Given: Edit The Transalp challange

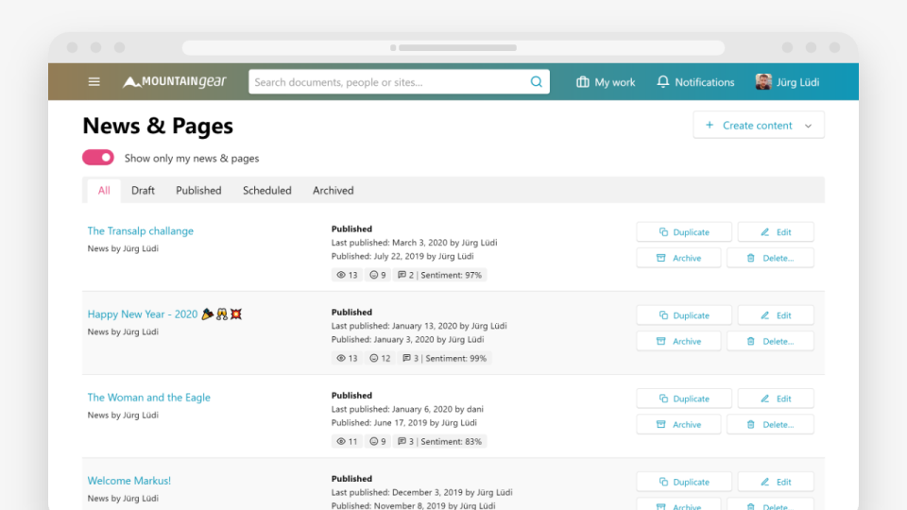Looking at the screenshot, I should [x=776, y=232].
